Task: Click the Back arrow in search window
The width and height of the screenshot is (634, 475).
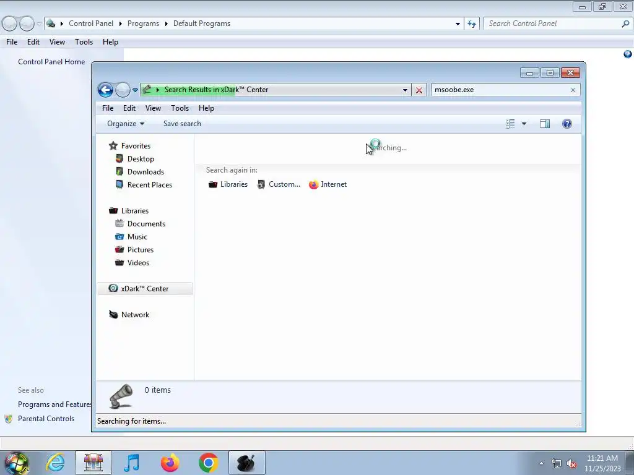Action: pos(105,90)
